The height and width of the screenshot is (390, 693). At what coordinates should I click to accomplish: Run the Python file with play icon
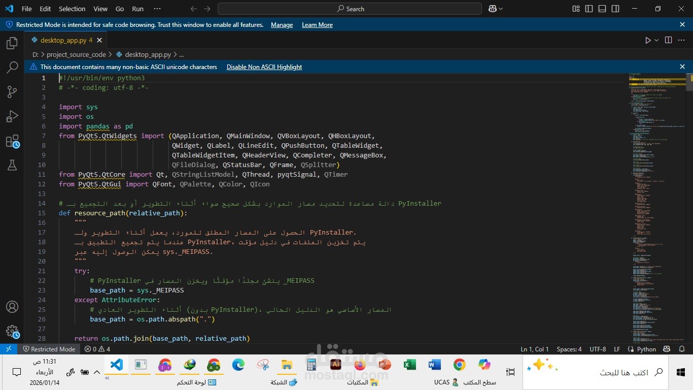point(648,40)
